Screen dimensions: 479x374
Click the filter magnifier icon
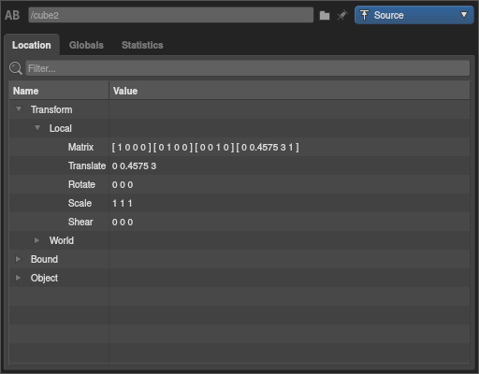(16, 68)
